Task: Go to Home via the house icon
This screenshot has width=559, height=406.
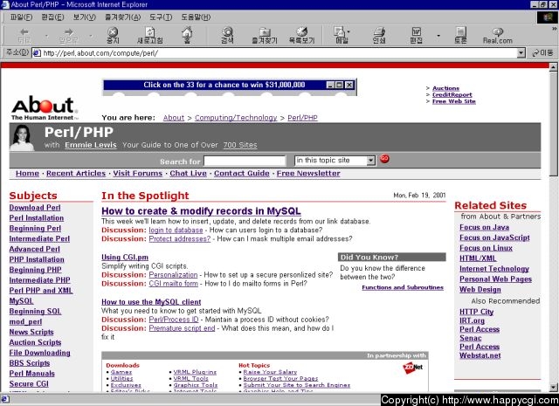Action: 187,33
